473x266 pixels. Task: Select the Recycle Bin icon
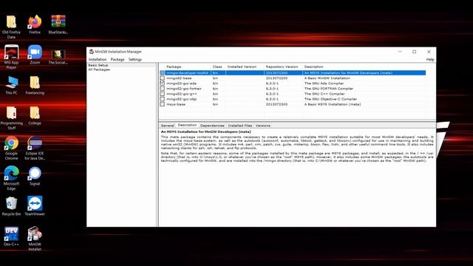(x=11, y=204)
